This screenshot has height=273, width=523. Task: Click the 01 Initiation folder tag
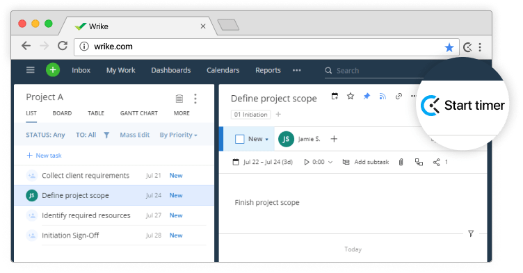pos(250,115)
